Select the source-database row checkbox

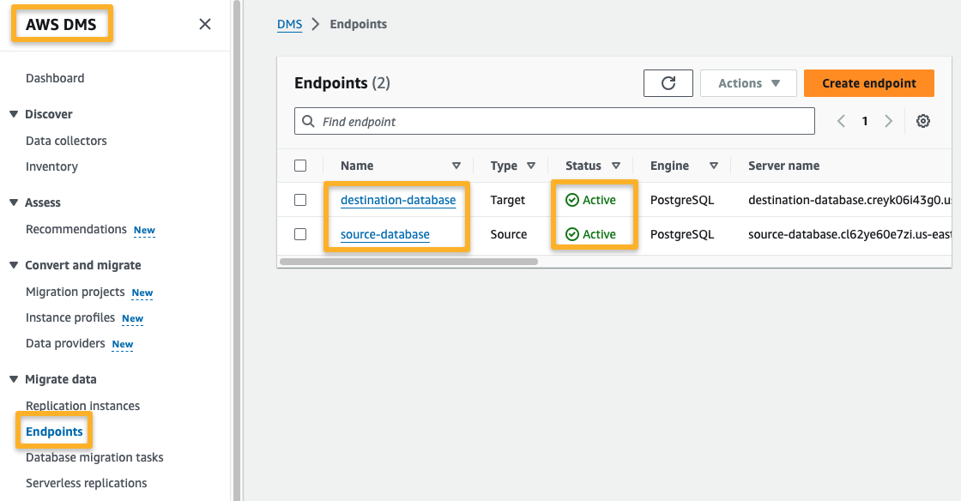point(300,234)
